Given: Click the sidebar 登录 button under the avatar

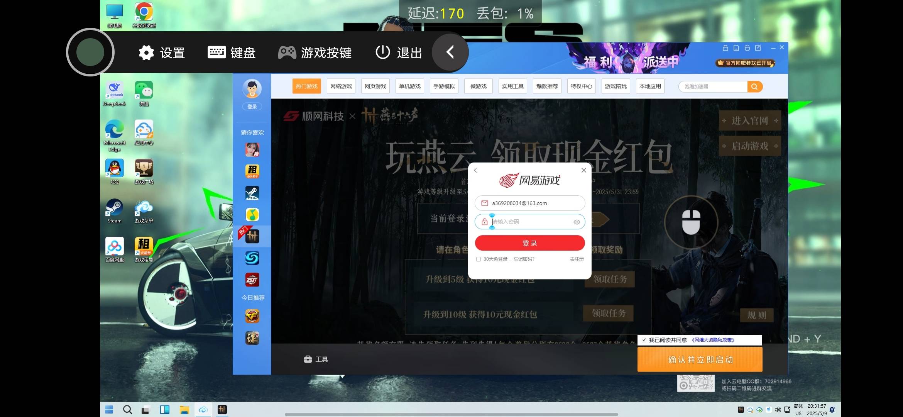Looking at the screenshot, I should point(252,107).
